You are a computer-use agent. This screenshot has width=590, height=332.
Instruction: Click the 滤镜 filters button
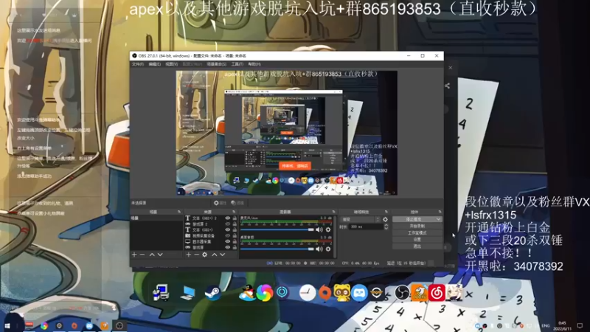(x=237, y=203)
